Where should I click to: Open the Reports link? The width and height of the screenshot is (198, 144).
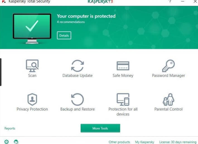click(10, 128)
